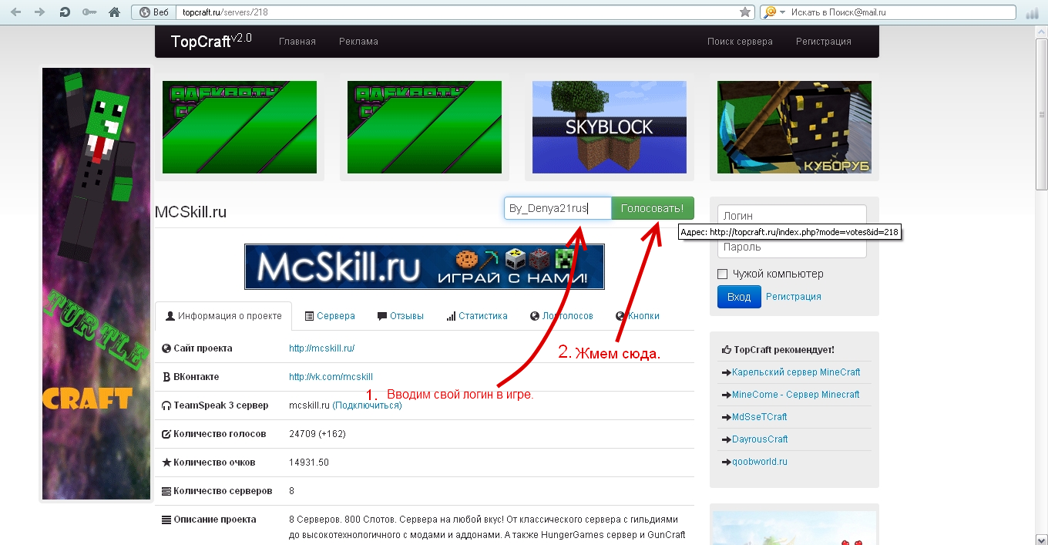Open the MdSseTCraft recommended link
This screenshot has width=1048, height=545.
point(760,417)
